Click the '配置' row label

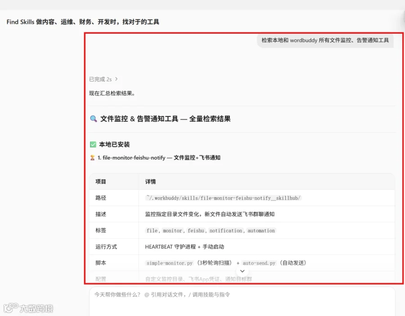tap(101, 279)
